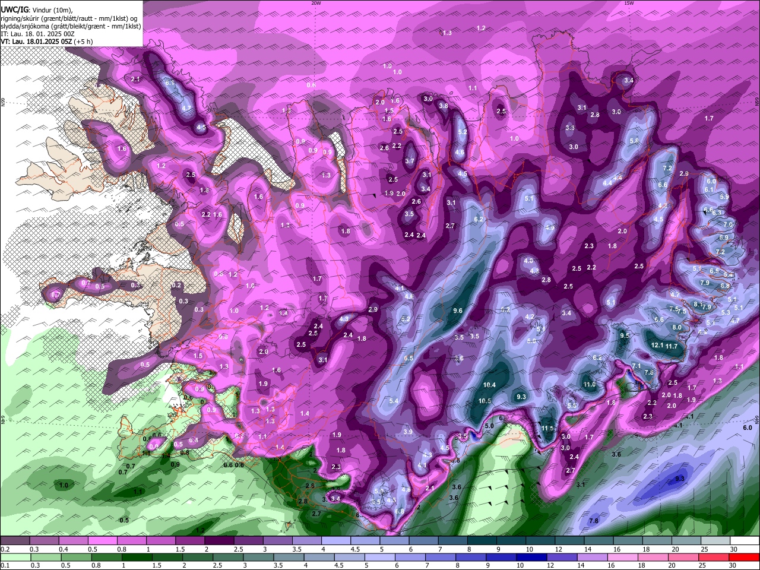Image resolution: width=760 pixels, height=570 pixels.
Task: Click the 7.0 value on the east coast
Action: (x=729, y=224)
